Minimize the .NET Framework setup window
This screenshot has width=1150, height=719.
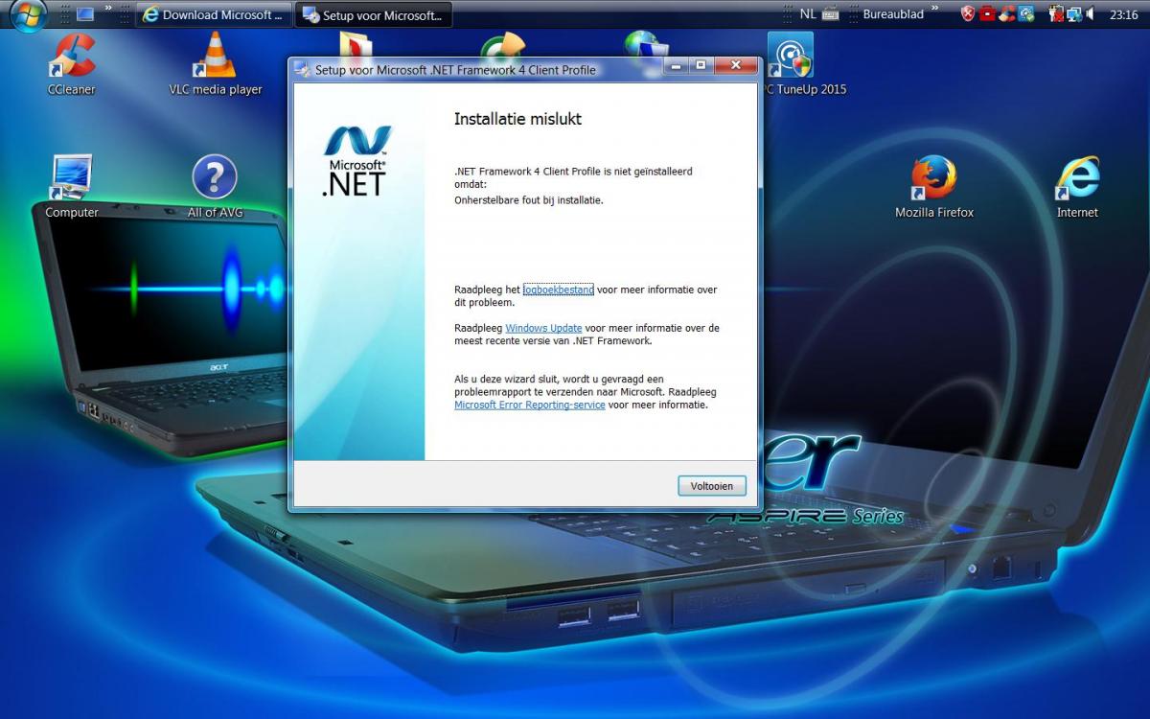[x=678, y=65]
